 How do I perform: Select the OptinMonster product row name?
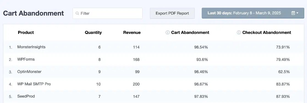click(29, 72)
